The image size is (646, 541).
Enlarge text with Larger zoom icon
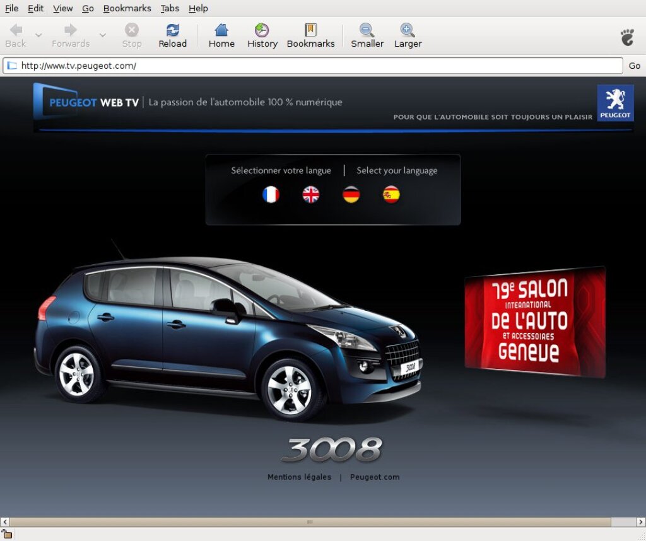(x=408, y=30)
